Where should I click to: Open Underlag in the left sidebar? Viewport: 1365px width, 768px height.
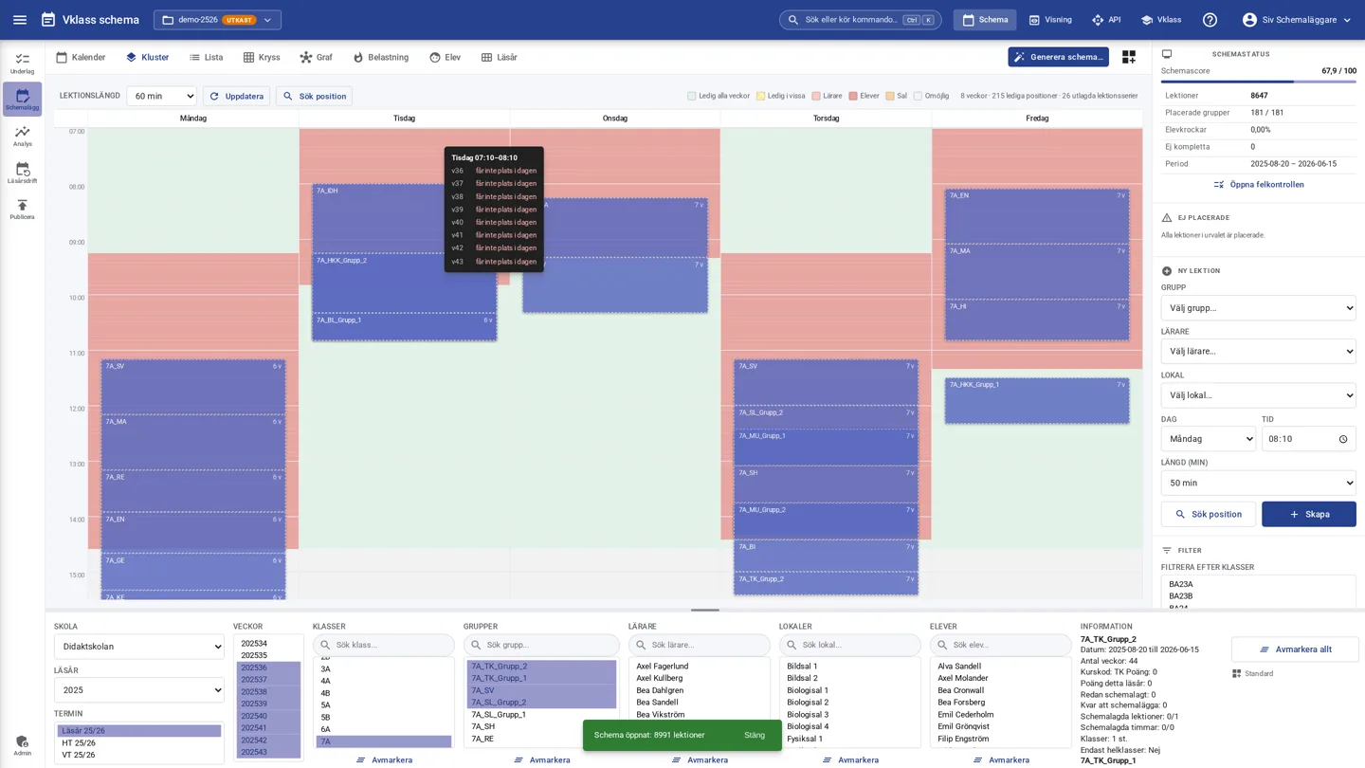(22, 64)
